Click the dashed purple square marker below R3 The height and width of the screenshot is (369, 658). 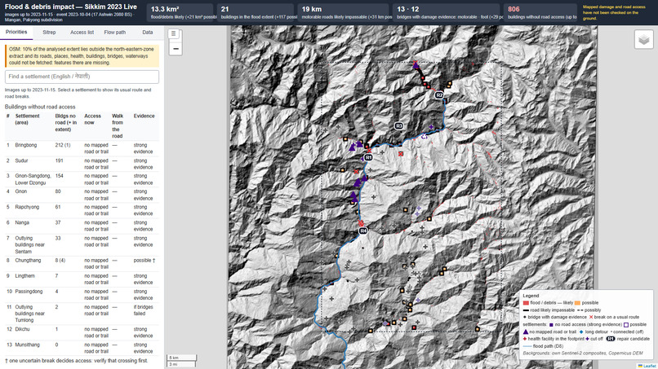coord(425,136)
